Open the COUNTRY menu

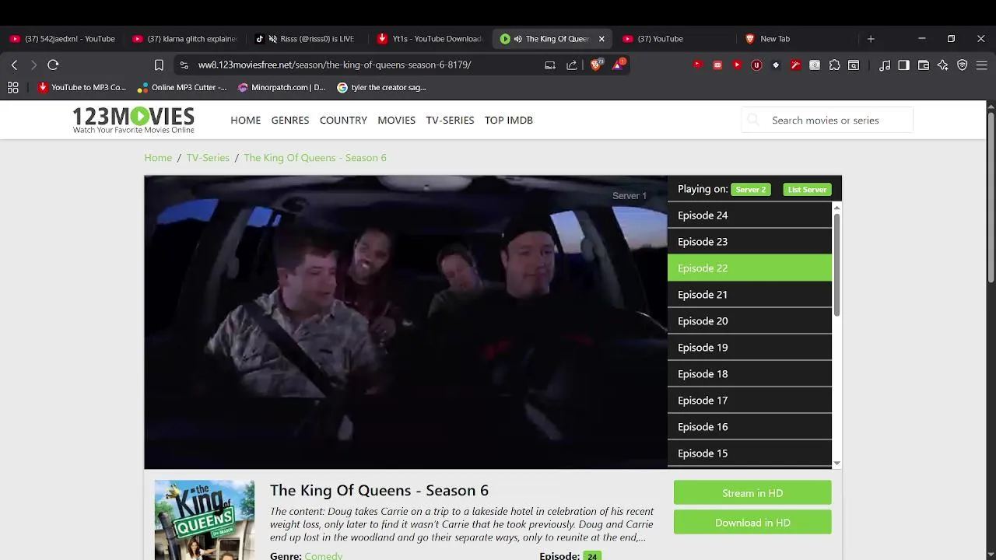[x=343, y=121]
